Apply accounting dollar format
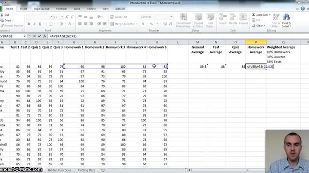309x173 pixels. click(x=143, y=24)
